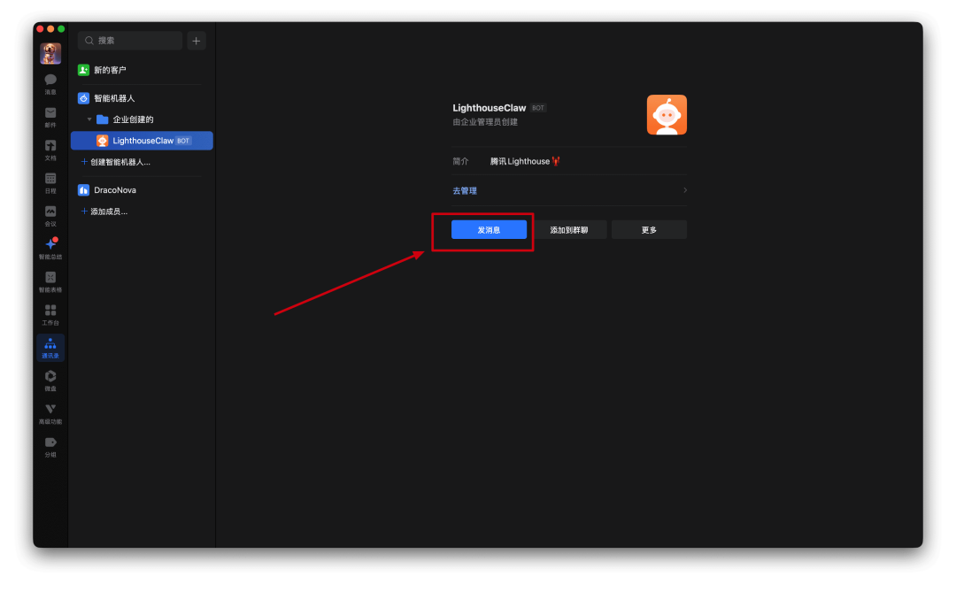956x592 pixels.
Task: Select LighthouseClaw BOT in contact list
Action: coord(142,141)
